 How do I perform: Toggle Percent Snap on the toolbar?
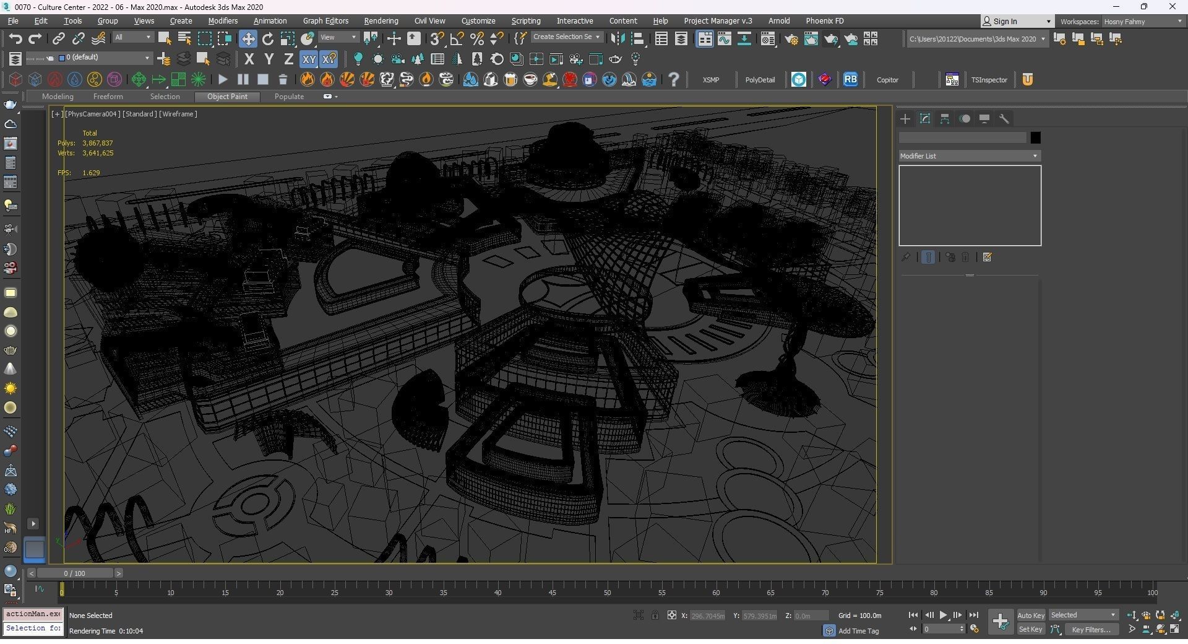tap(476, 38)
